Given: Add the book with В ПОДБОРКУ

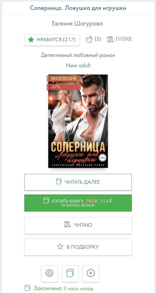Looking at the screenshot, I should [78, 247].
